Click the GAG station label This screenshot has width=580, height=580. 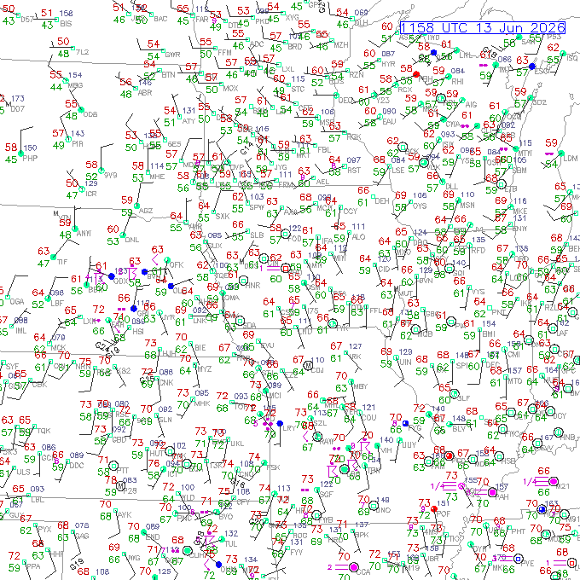(81, 536)
